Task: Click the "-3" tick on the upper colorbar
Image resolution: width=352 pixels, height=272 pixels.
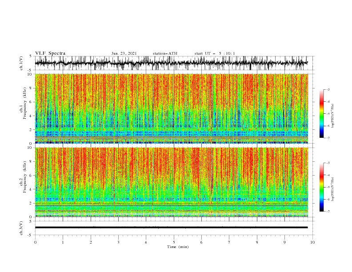Action: pyautogui.click(x=328, y=89)
